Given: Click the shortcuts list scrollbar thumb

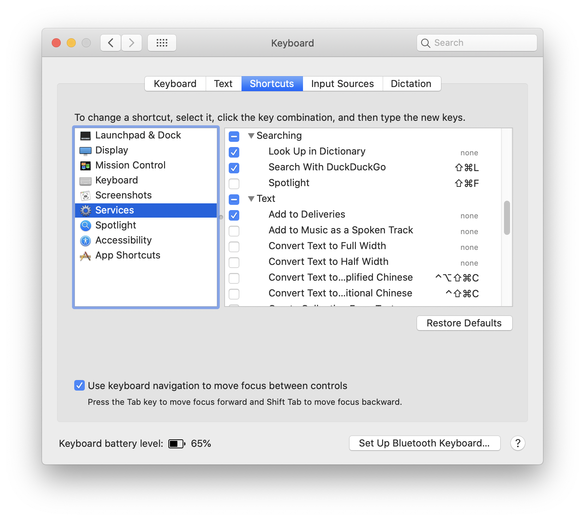Looking at the screenshot, I should [x=507, y=218].
